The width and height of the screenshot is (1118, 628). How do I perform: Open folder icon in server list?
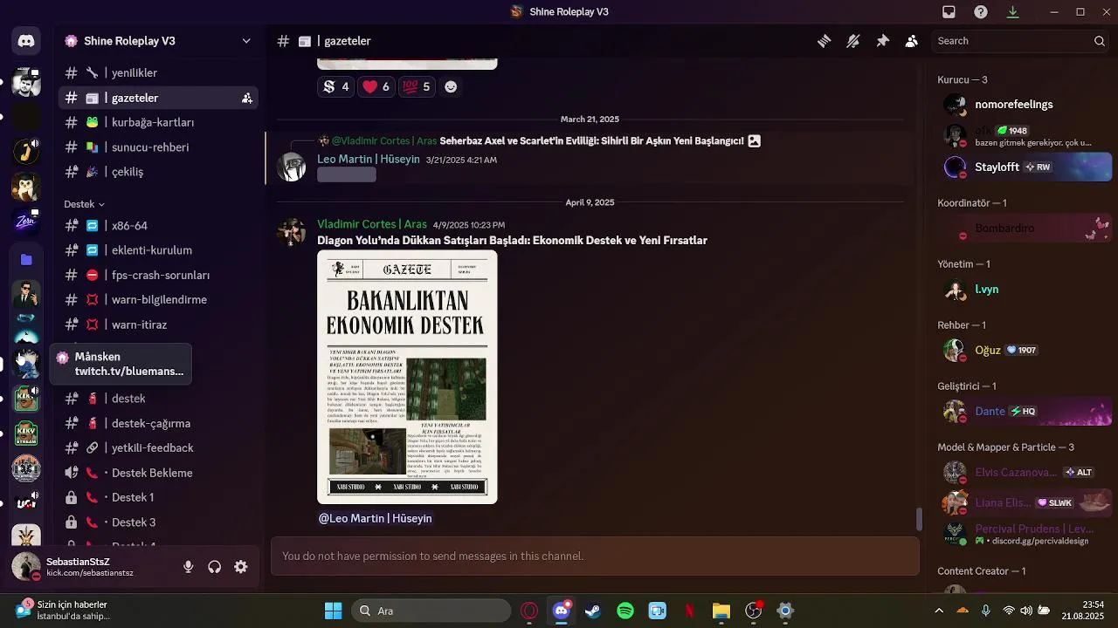(x=26, y=260)
